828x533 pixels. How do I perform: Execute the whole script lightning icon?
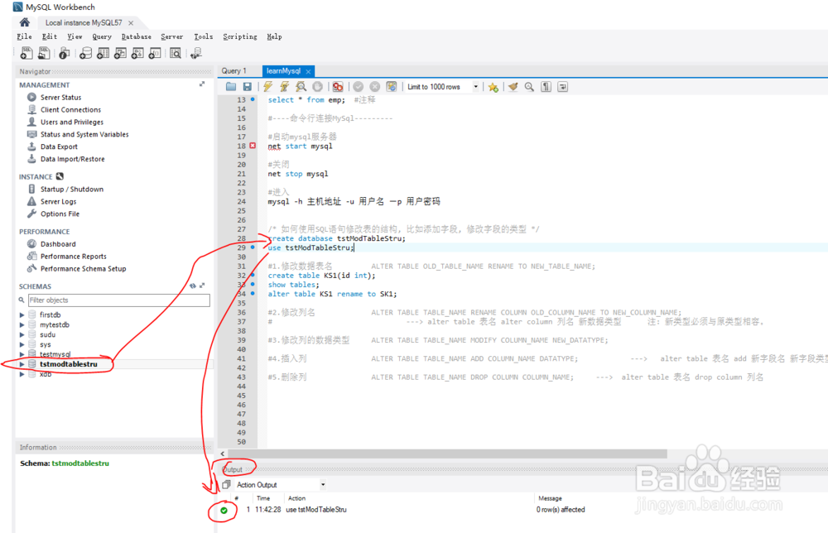(x=268, y=87)
